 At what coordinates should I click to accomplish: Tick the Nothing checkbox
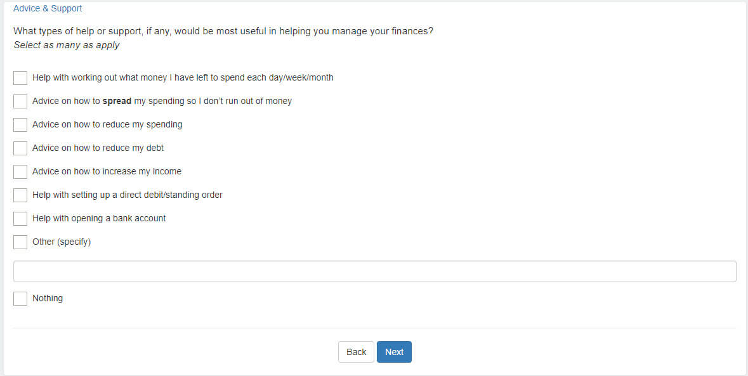(x=20, y=298)
